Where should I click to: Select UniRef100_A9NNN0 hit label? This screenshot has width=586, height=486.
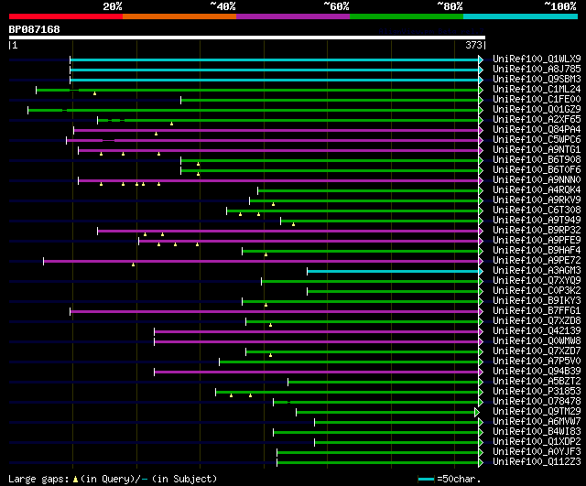pos(537,180)
